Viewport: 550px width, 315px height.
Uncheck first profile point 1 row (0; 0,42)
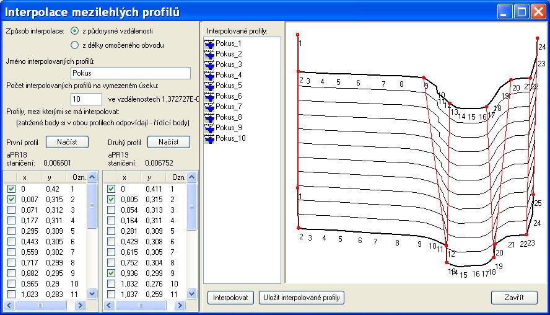pos(11,189)
